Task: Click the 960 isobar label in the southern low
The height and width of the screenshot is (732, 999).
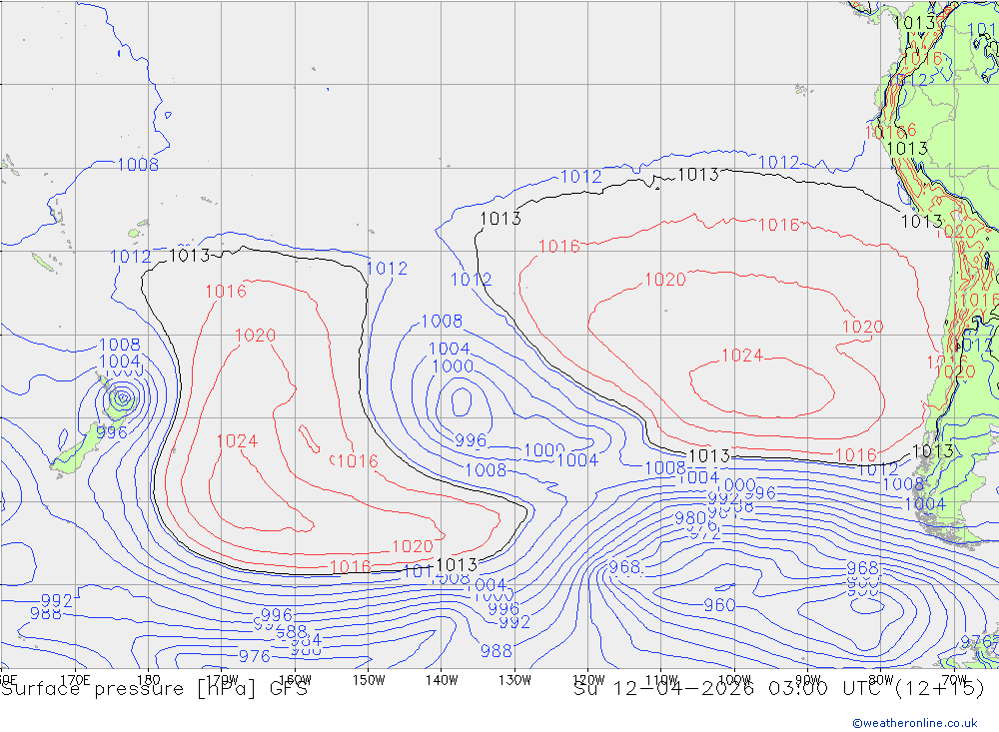Action: click(719, 605)
